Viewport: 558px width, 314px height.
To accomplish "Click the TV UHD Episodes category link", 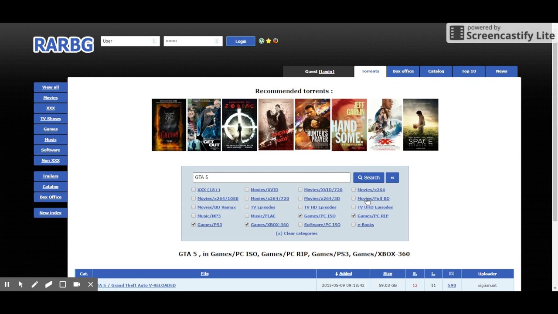I will [x=375, y=207].
